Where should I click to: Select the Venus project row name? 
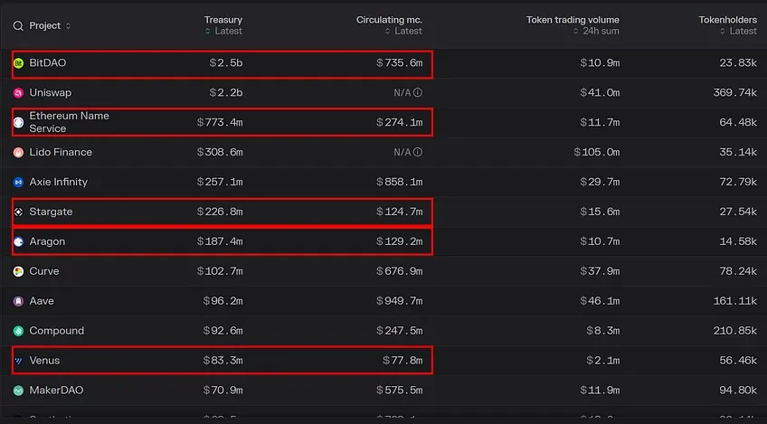tap(44, 361)
